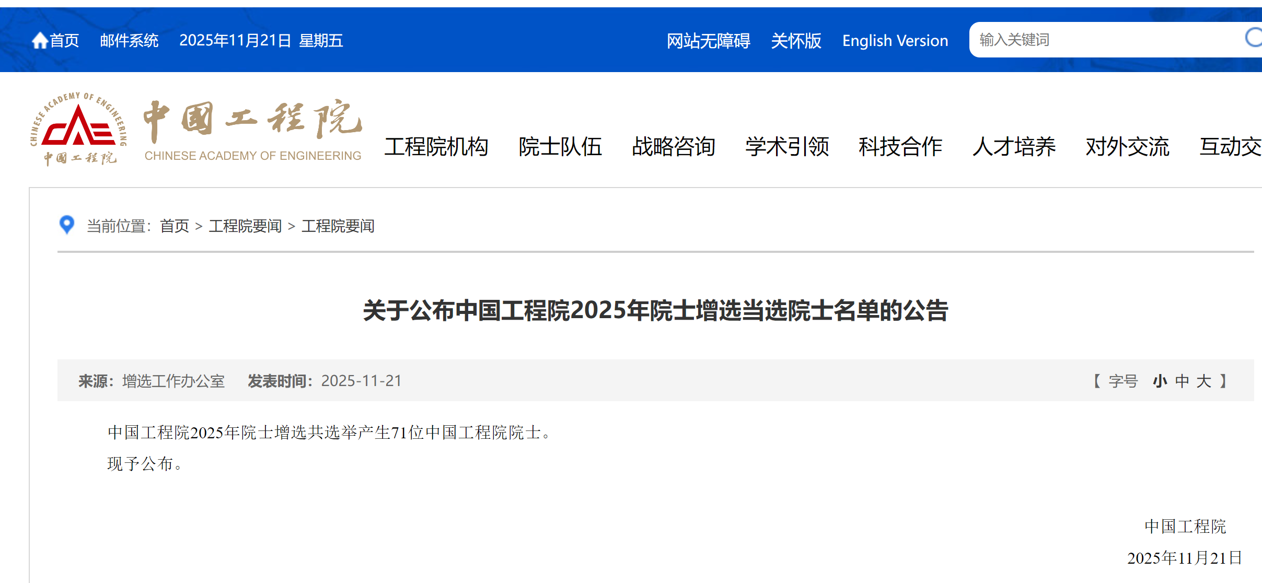This screenshot has height=583, width=1262.
Task: Select the 学术引领 menu item
Action: tap(787, 147)
